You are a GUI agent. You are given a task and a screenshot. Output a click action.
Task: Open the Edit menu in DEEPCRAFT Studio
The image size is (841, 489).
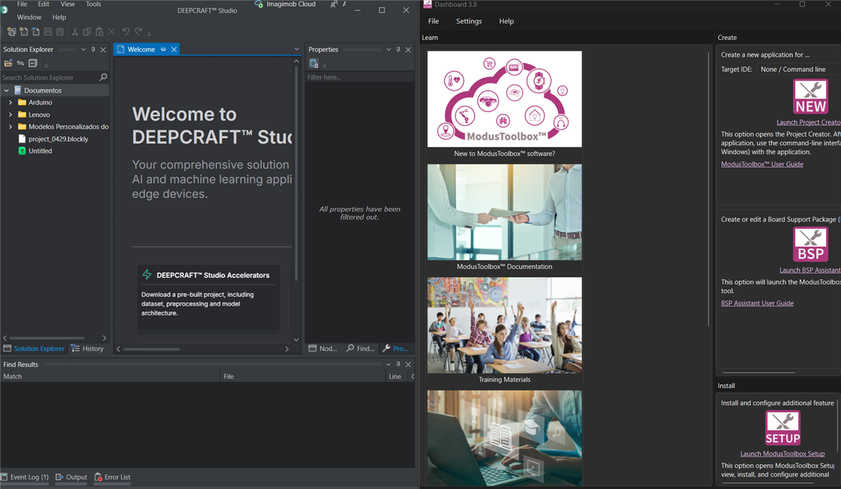tap(43, 4)
